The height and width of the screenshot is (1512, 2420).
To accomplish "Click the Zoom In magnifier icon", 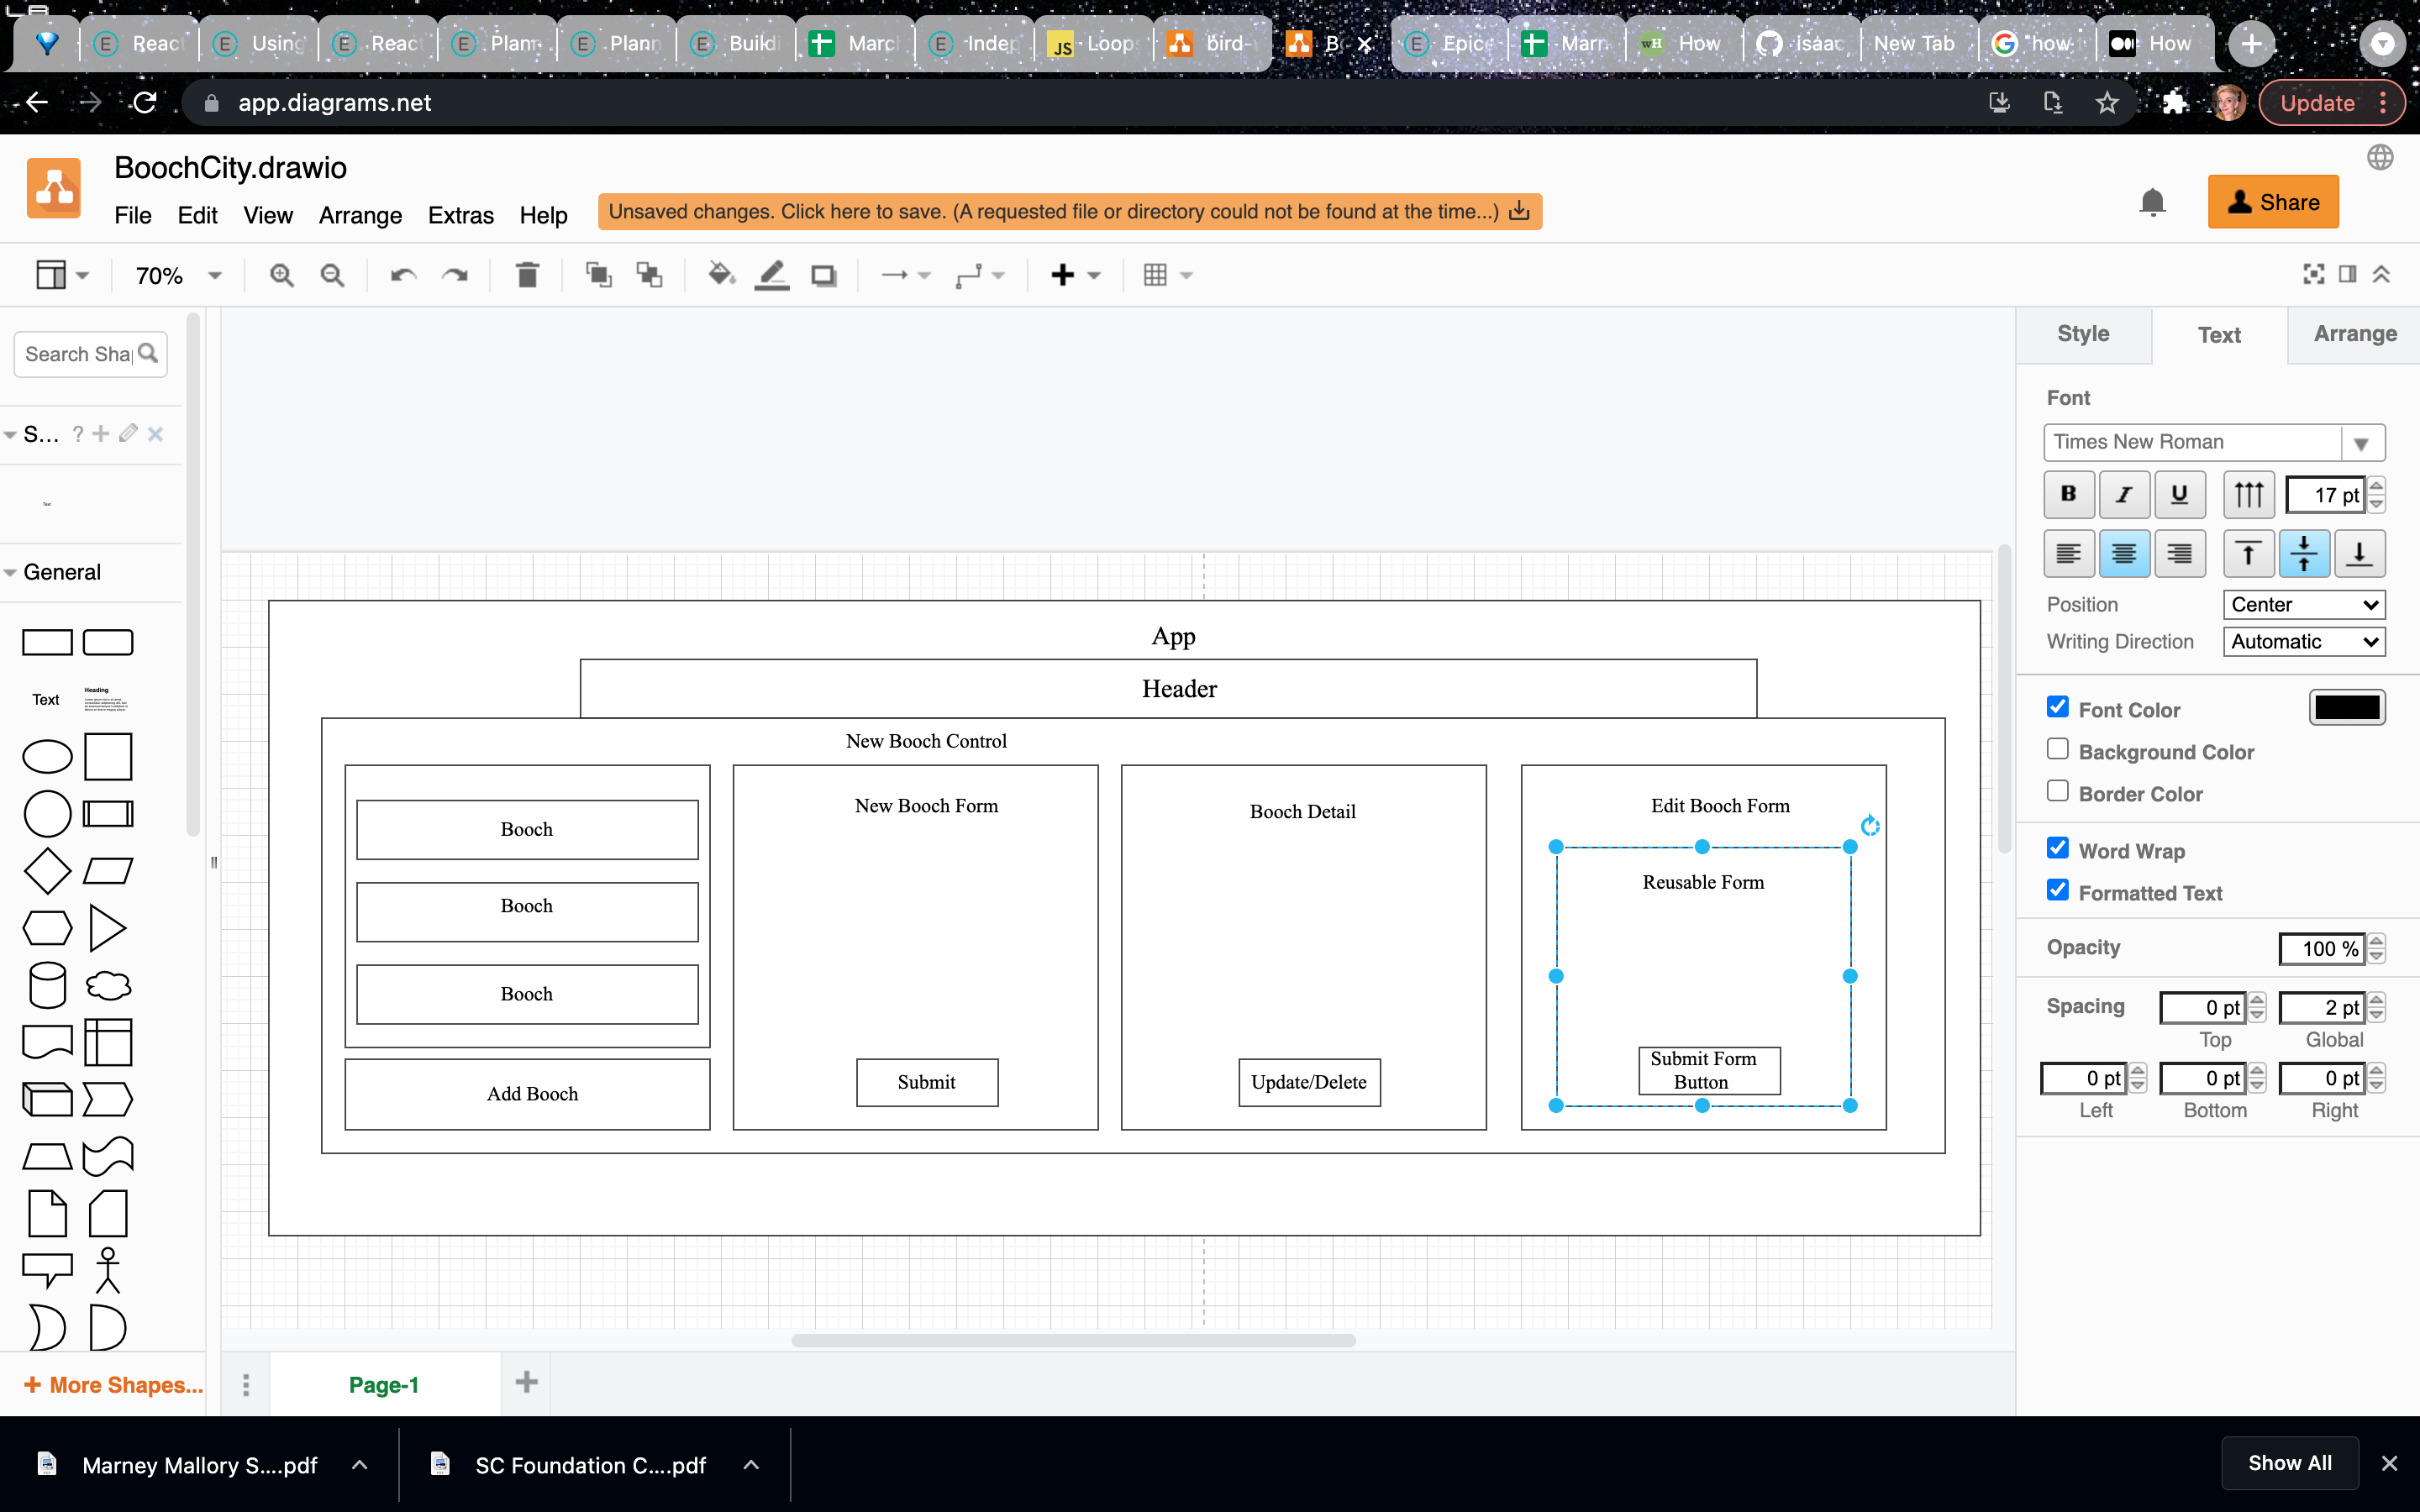I will (281, 275).
